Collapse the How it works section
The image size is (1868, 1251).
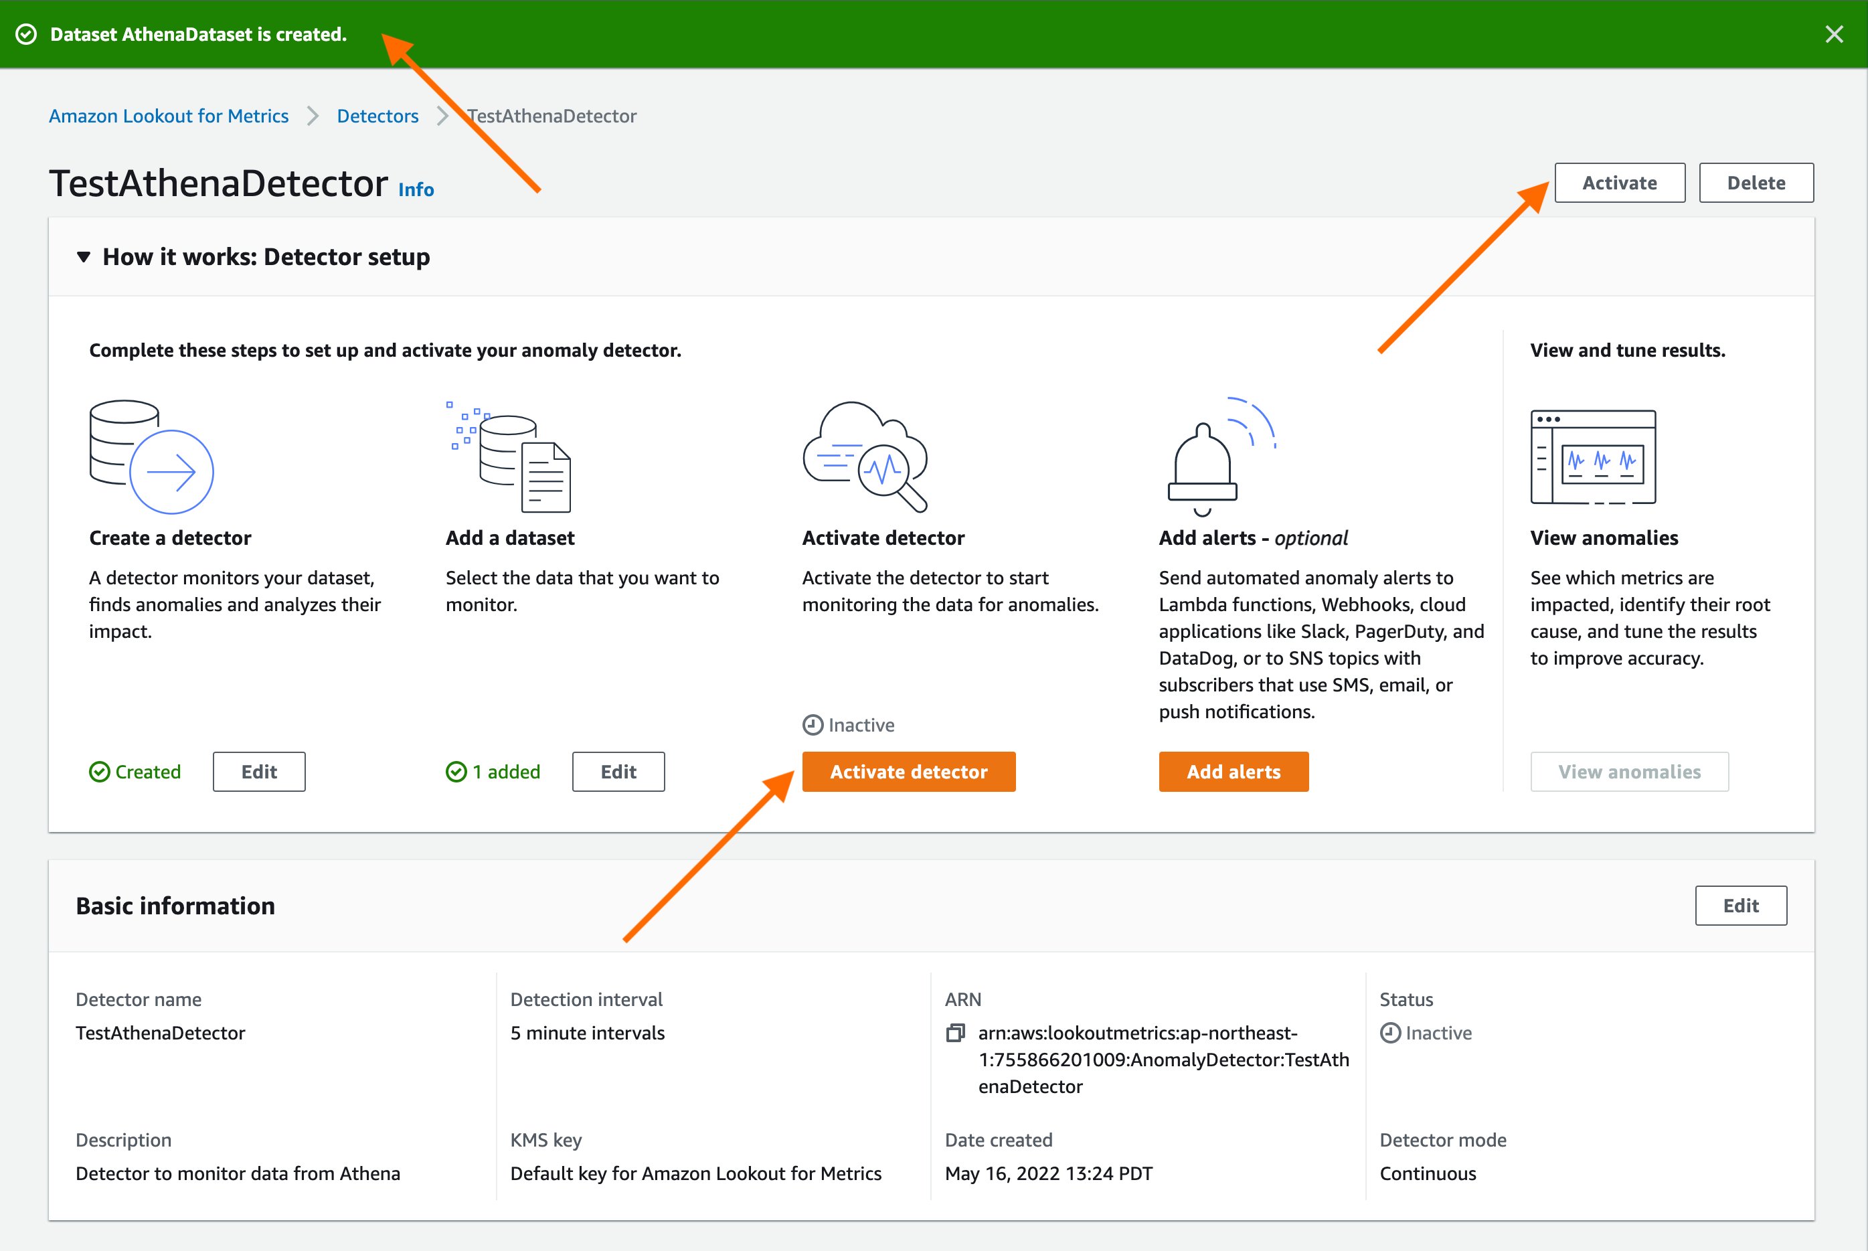tap(84, 257)
